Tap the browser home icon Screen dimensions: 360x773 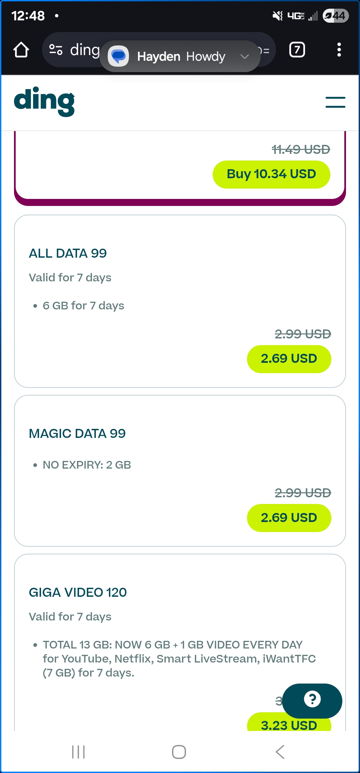pos(21,50)
